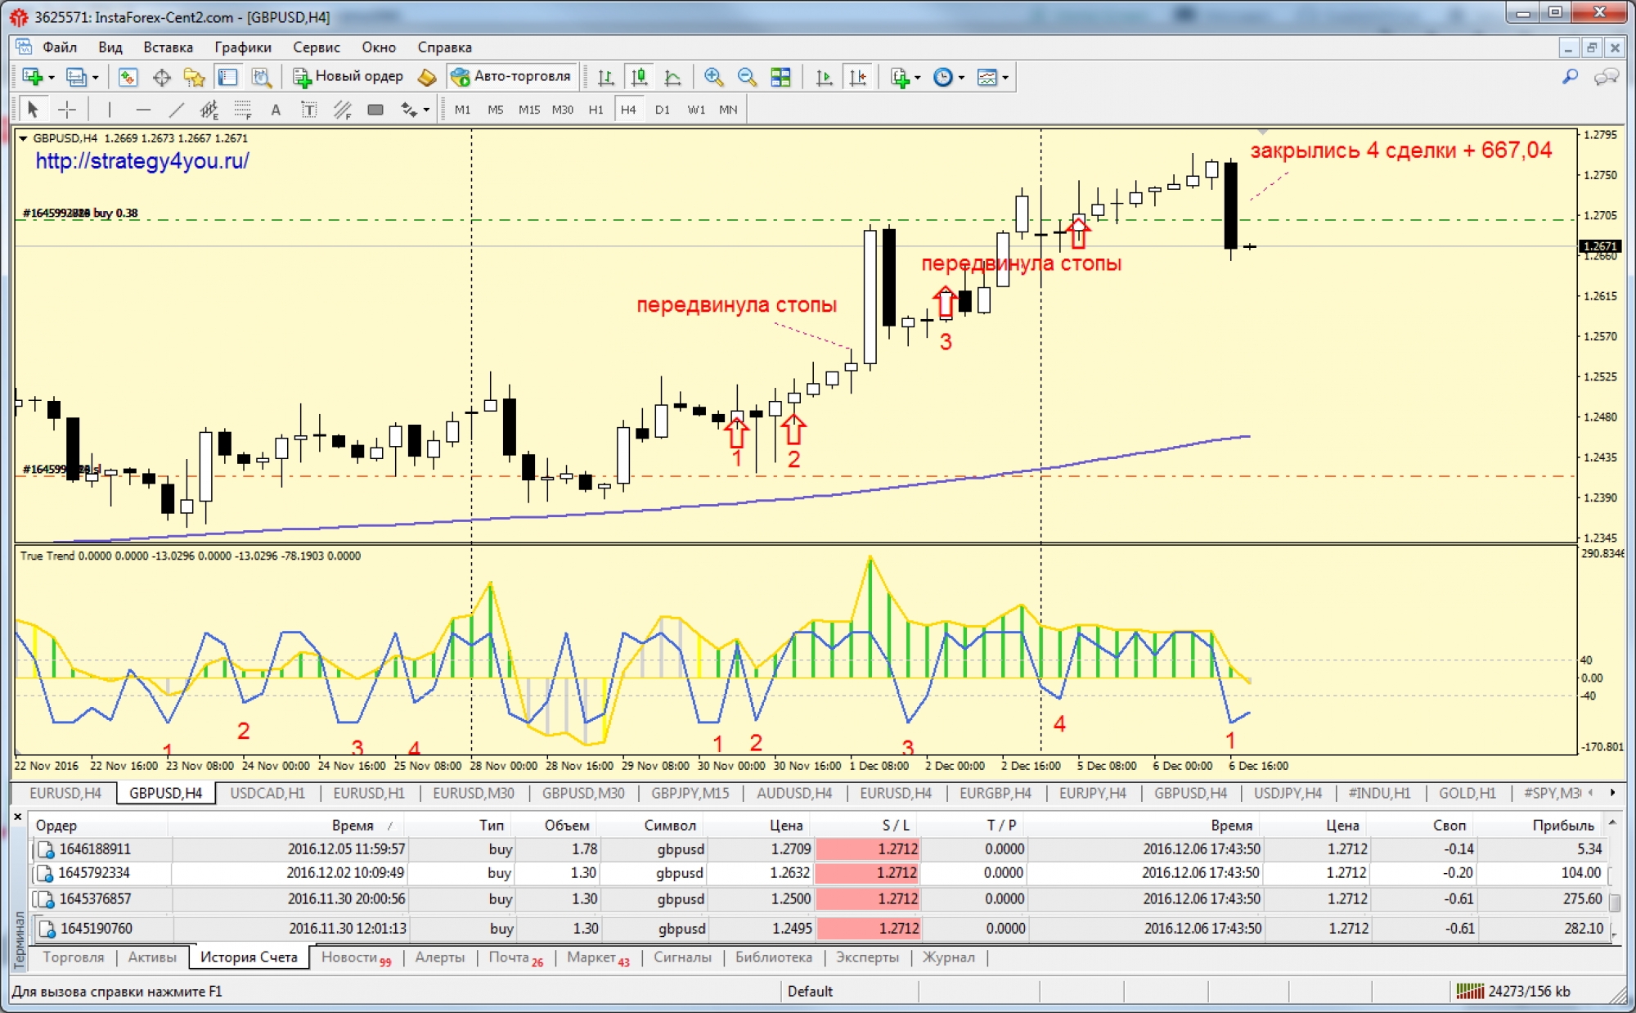Screen dimensions: 1636x1013
Task: Open the new chart dropdown arrow
Action: point(52,78)
